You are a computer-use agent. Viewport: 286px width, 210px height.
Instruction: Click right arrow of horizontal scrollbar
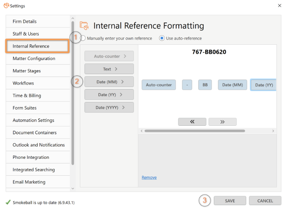pos(273,131)
